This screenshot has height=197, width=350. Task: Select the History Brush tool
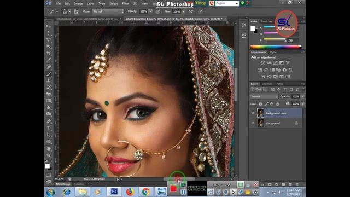(49, 88)
